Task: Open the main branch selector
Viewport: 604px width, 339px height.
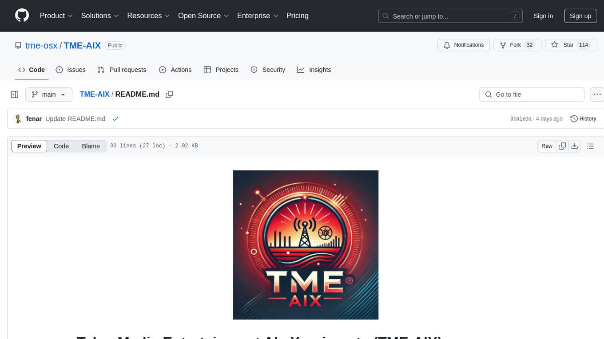Action: [x=49, y=95]
